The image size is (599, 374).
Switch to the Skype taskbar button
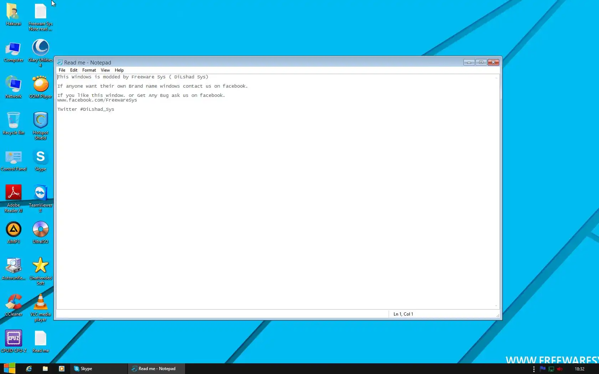pos(99,369)
